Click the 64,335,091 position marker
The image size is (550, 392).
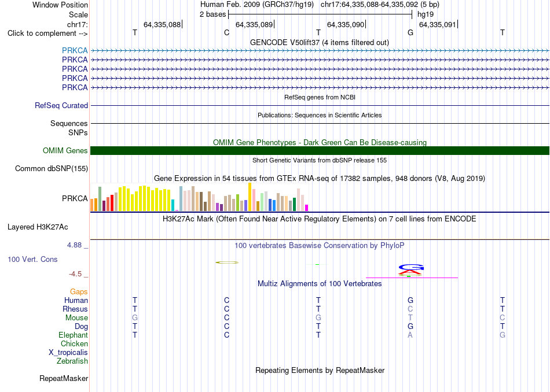pos(438,24)
